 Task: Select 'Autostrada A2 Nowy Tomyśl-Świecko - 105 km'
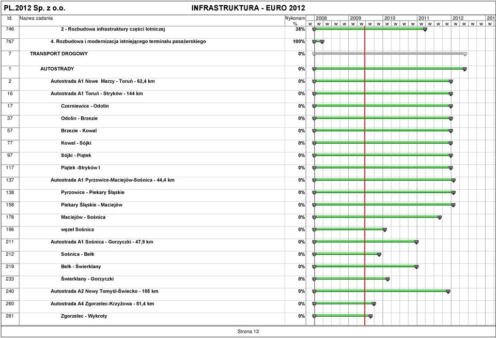click(x=104, y=291)
